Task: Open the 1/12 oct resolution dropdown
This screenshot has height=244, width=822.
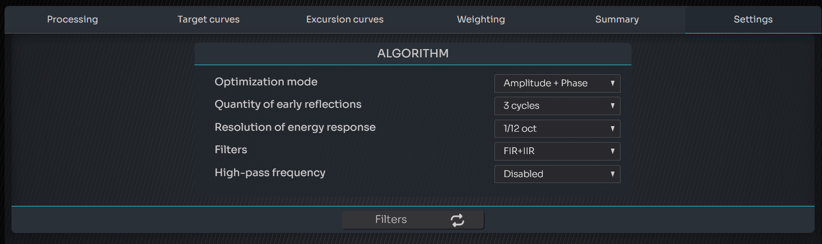Action: [x=557, y=129]
